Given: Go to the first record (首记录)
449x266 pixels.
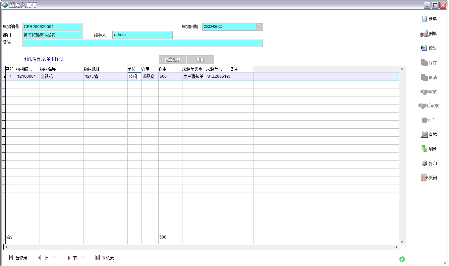Looking at the screenshot, I should pos(18,258).
